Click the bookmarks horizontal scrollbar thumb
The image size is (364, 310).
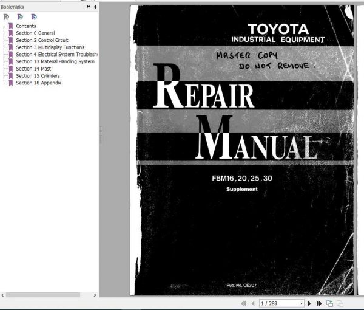pos(43,295)
